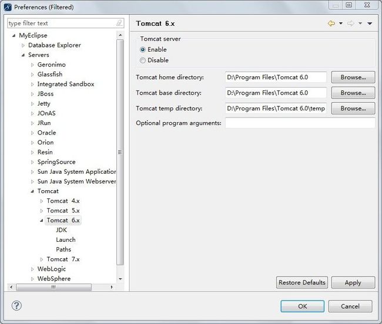Expand the Jetty server node
The width and height of the screenshot is (382, 324).
click(32, 104)
